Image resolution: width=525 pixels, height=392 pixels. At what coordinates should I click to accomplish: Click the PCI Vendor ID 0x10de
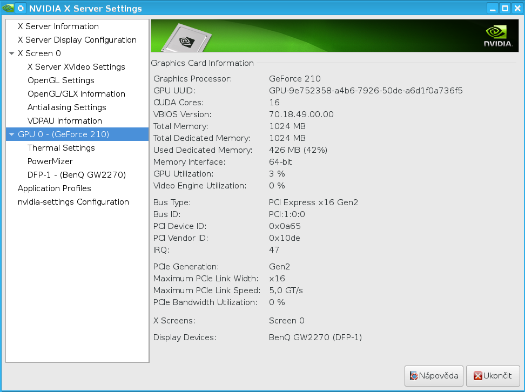click(285, 238)
